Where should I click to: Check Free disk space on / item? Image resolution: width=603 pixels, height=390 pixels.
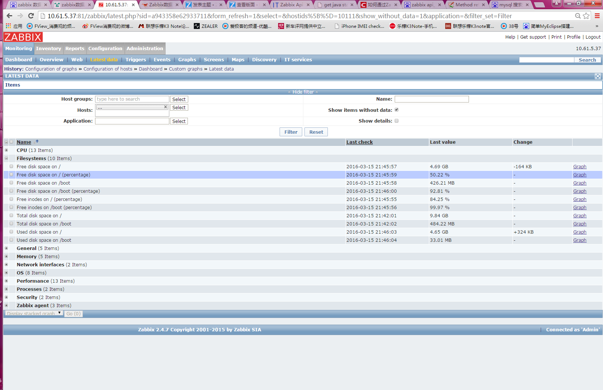pyautogui.click(x=12, y=166)
